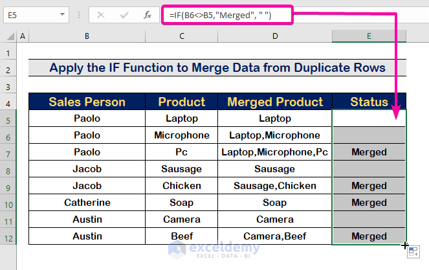Select the Product header cell
The height and width of the screenshot is (270, 429).
[x=182, y=102]
